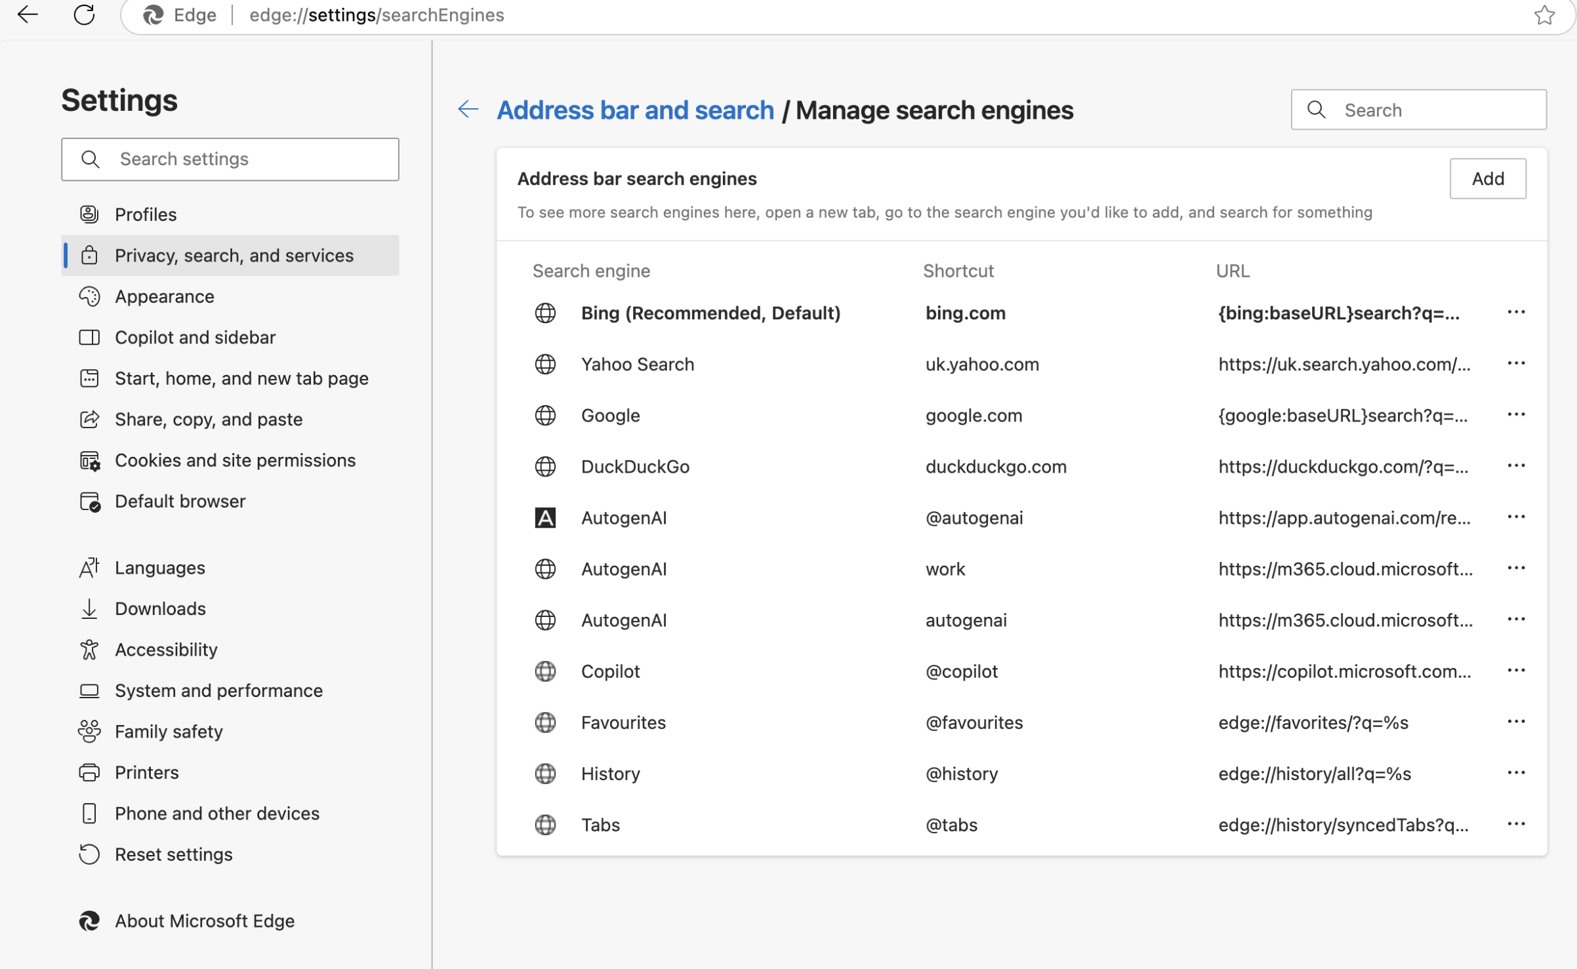Screen dimensions: 1577x969
Task: Click the Family safety icon
Action: [89, 732]
